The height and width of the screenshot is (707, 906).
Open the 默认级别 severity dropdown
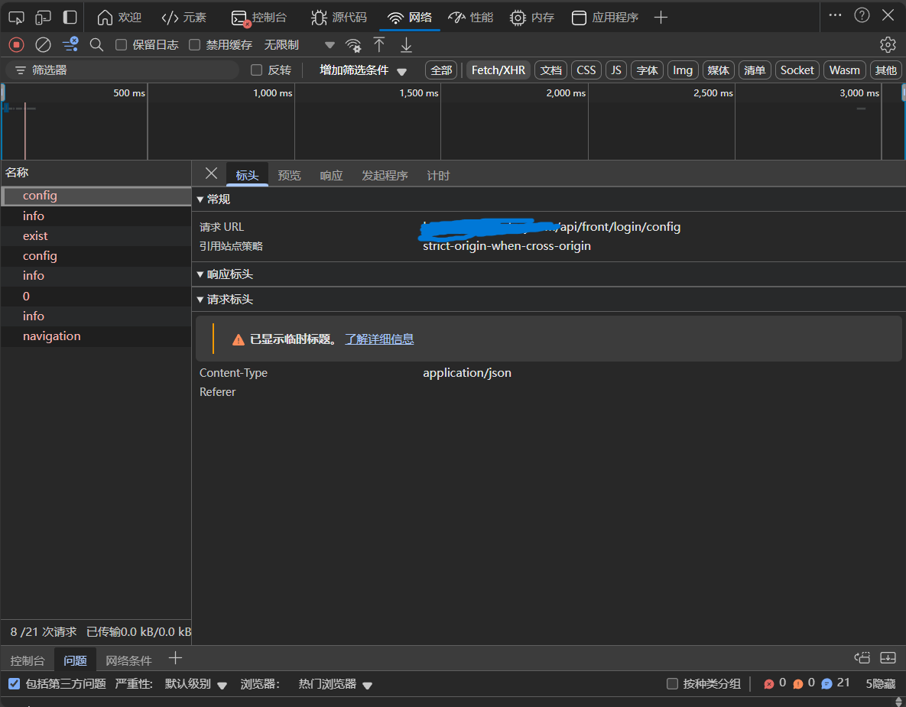pos(196,684)
